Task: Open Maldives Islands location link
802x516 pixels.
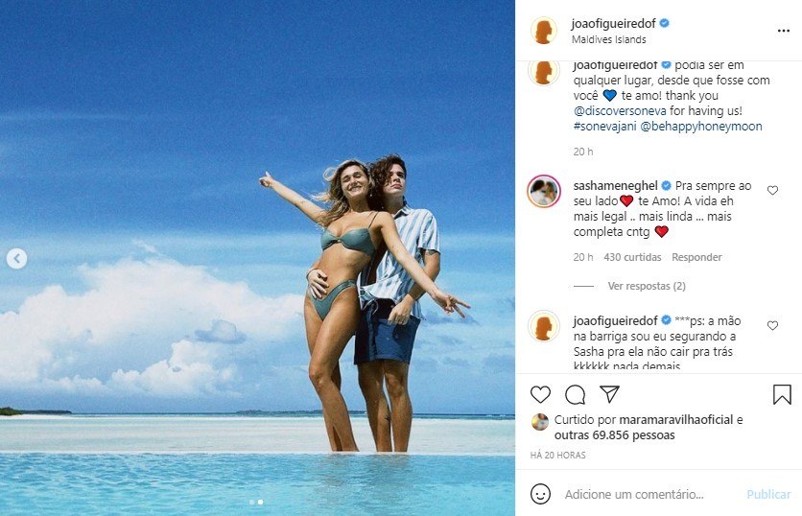Action: (608, 40)
